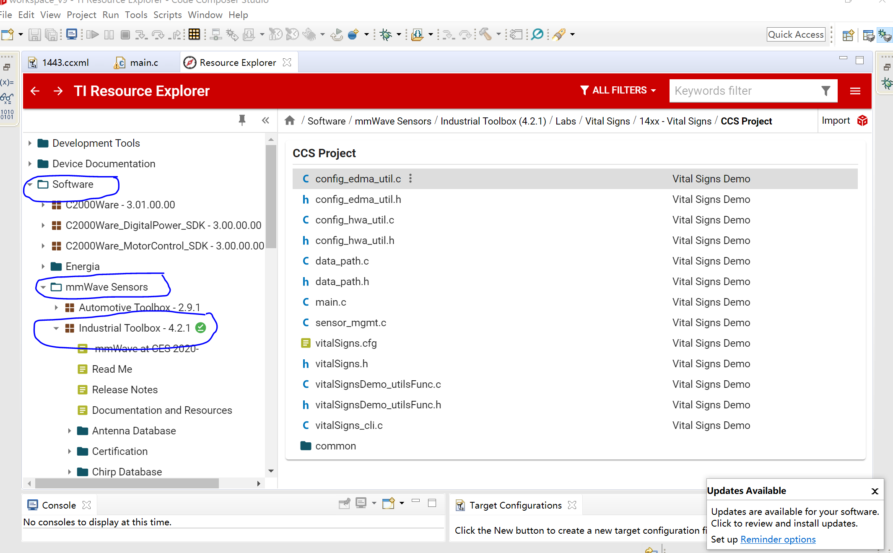Image resolution: width=893 pixels, height=553 pixels.
Task: Switch to the main.c editor tab
Action: [137, 62]
